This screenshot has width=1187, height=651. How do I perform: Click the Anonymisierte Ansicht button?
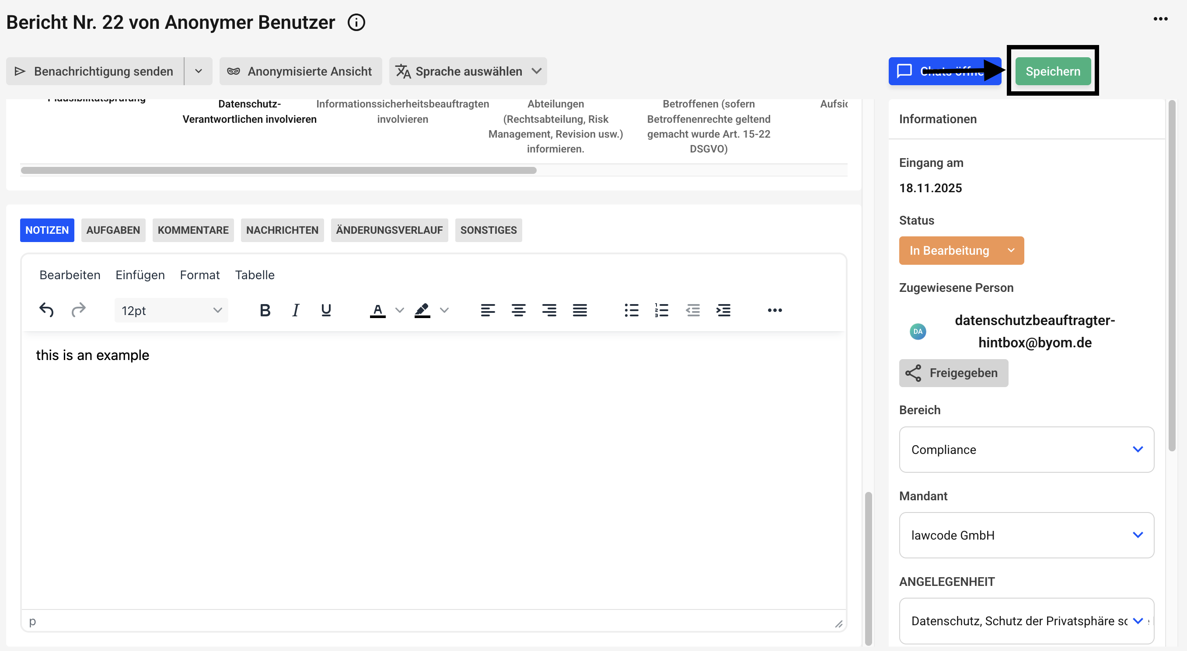coord(300,71)
